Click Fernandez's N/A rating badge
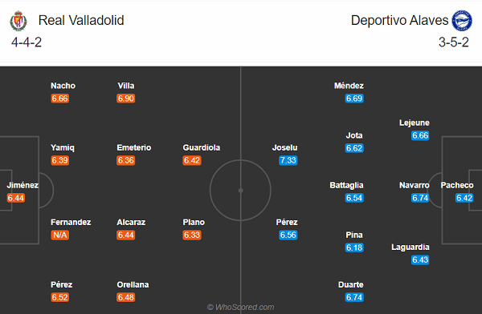The width and height of the screenshot is (482, 314). (x=60, y=235)
